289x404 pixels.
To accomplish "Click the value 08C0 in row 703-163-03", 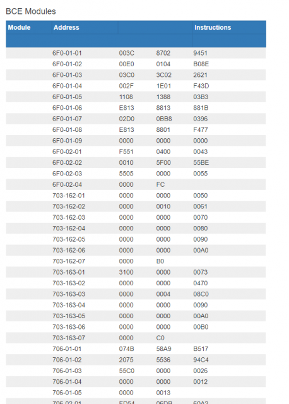I will pos(201,294).
